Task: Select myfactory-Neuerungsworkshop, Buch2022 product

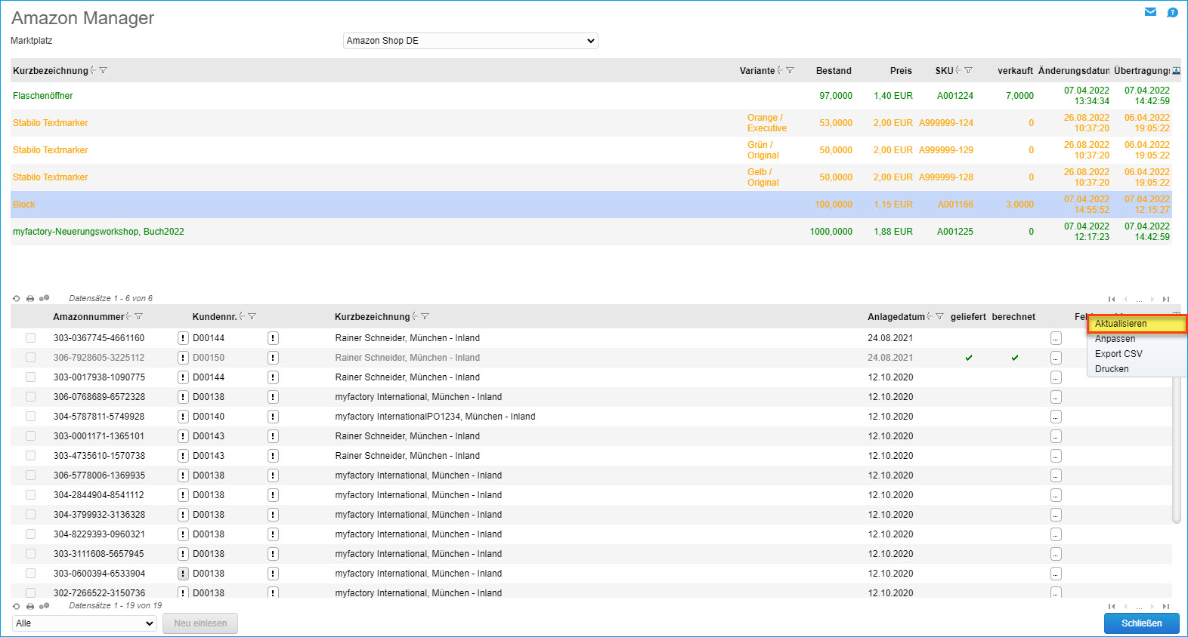Action: [x=591, y=232]
